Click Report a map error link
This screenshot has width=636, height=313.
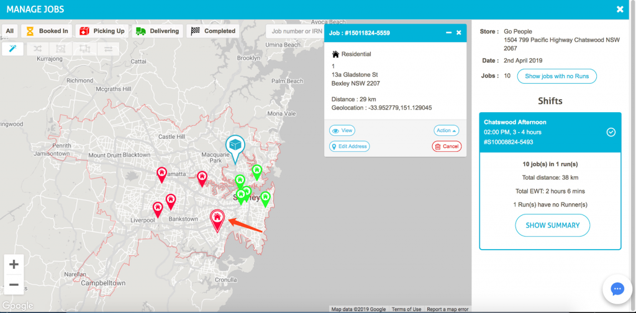click(447, 309)
